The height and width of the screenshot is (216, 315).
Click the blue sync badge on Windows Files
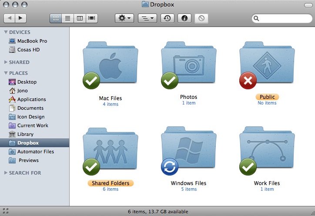tap(170, 167)
